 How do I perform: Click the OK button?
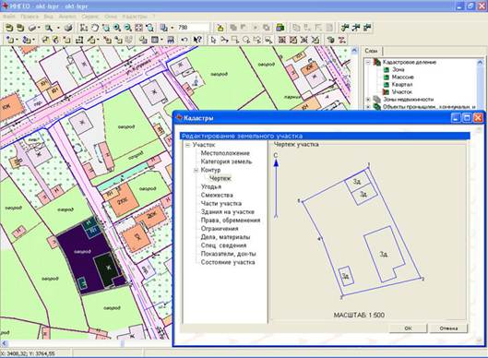408,328
